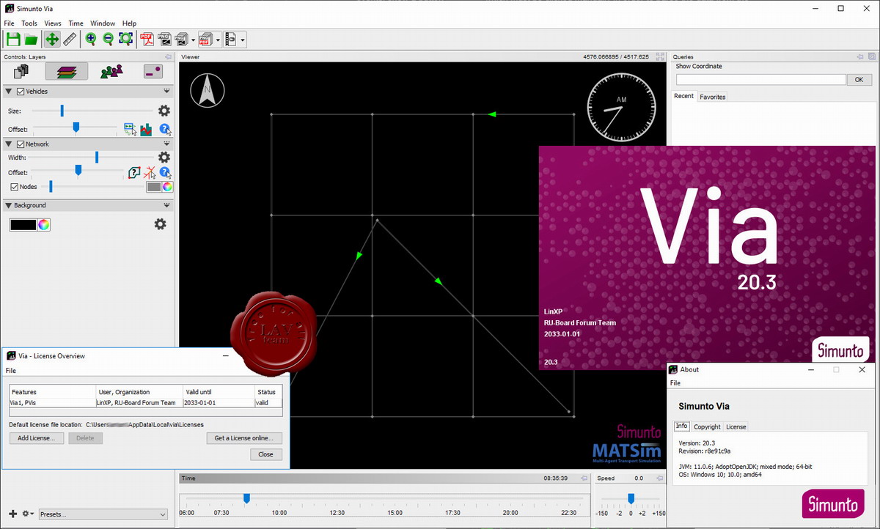Open the Time menu
Screen dimensions: 880x529
pos(76,23)
